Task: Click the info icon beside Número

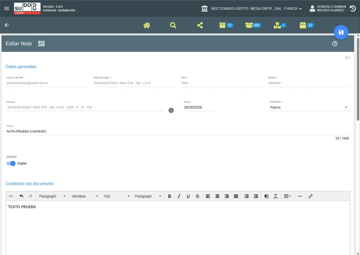Action: (171, 110)
